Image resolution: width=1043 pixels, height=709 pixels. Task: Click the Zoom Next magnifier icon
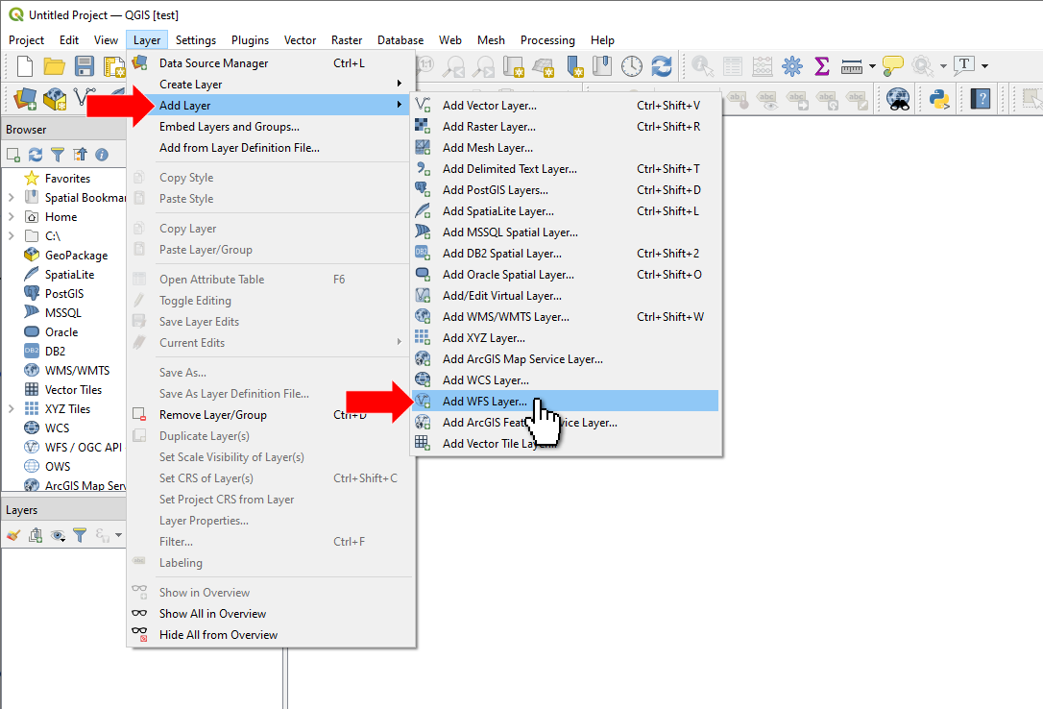[484, 66]
